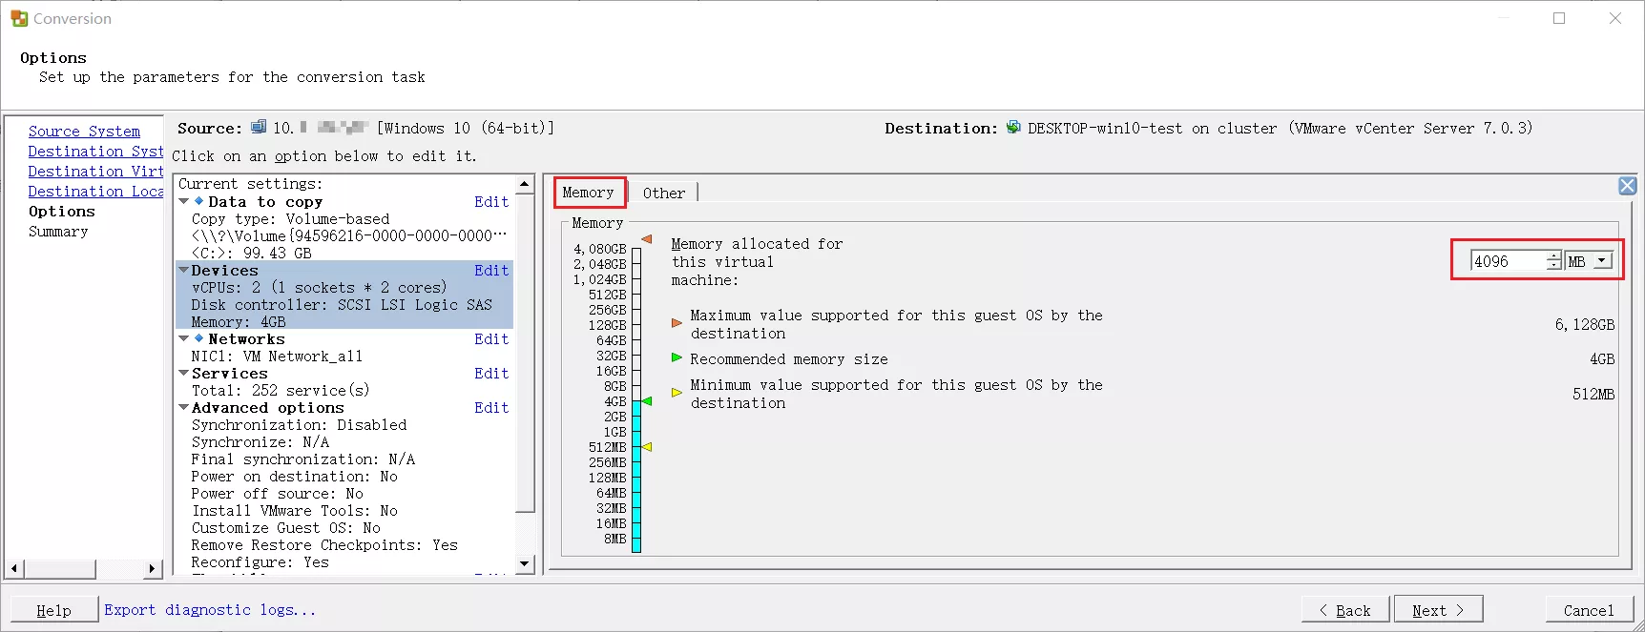The image size is (1645, 632).
Task: Open Export diagnostic logs link
Action: (210, 610)
